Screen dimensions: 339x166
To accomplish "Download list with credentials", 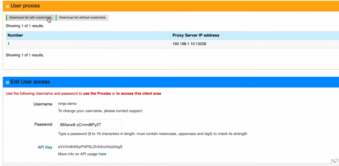I will (x=30, y=18).
